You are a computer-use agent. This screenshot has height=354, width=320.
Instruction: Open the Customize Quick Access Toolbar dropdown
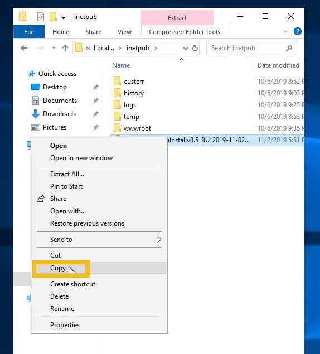(x=64, y=17)
